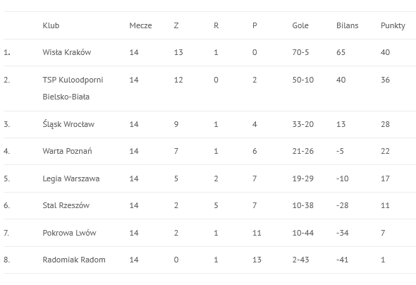Click the Gole column header
The height and width of the screenshot is (285, 416).
300,25
